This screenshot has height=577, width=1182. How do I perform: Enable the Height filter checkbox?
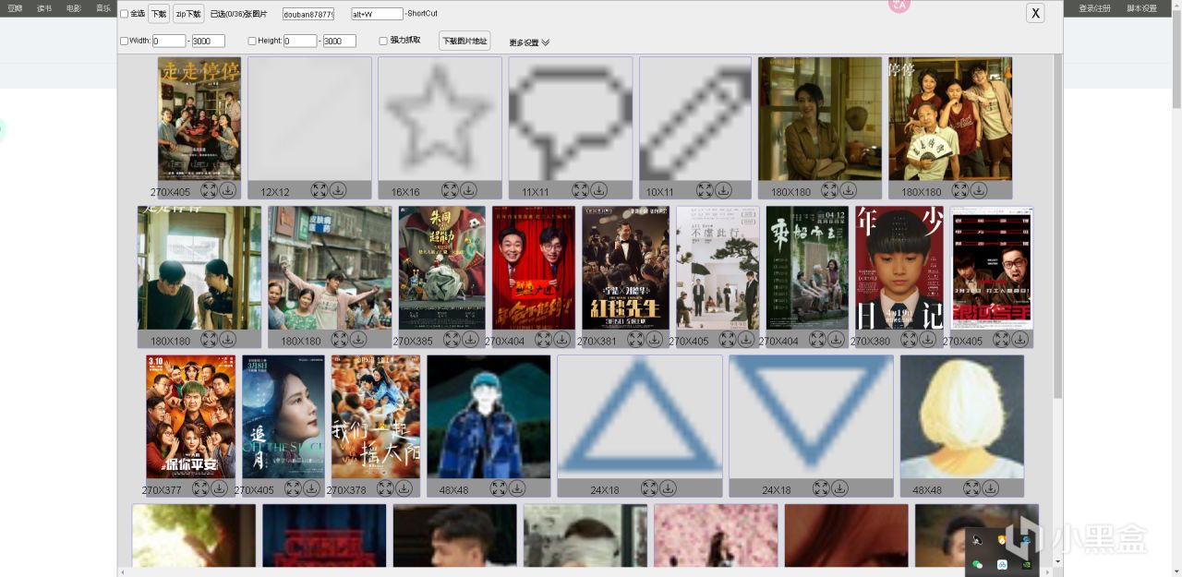pos(252,41)
